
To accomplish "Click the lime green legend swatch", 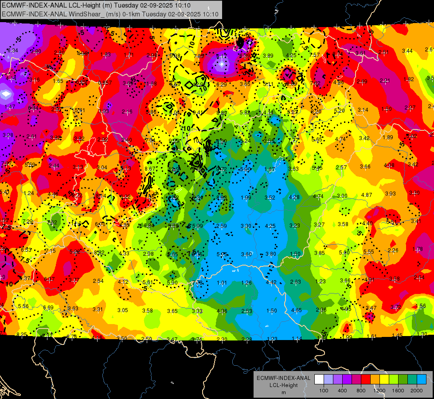I will (x=393, y=379).
